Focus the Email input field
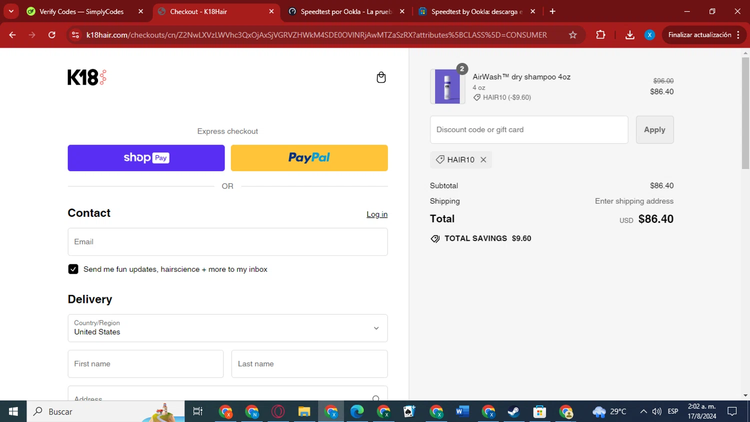This screenshot has width=750, height=422. [227, 242]
